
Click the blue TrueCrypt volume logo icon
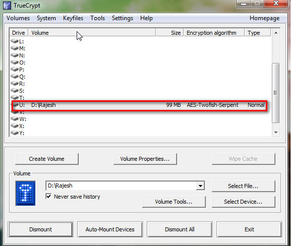pyautogui.click(x=25, y=193)
